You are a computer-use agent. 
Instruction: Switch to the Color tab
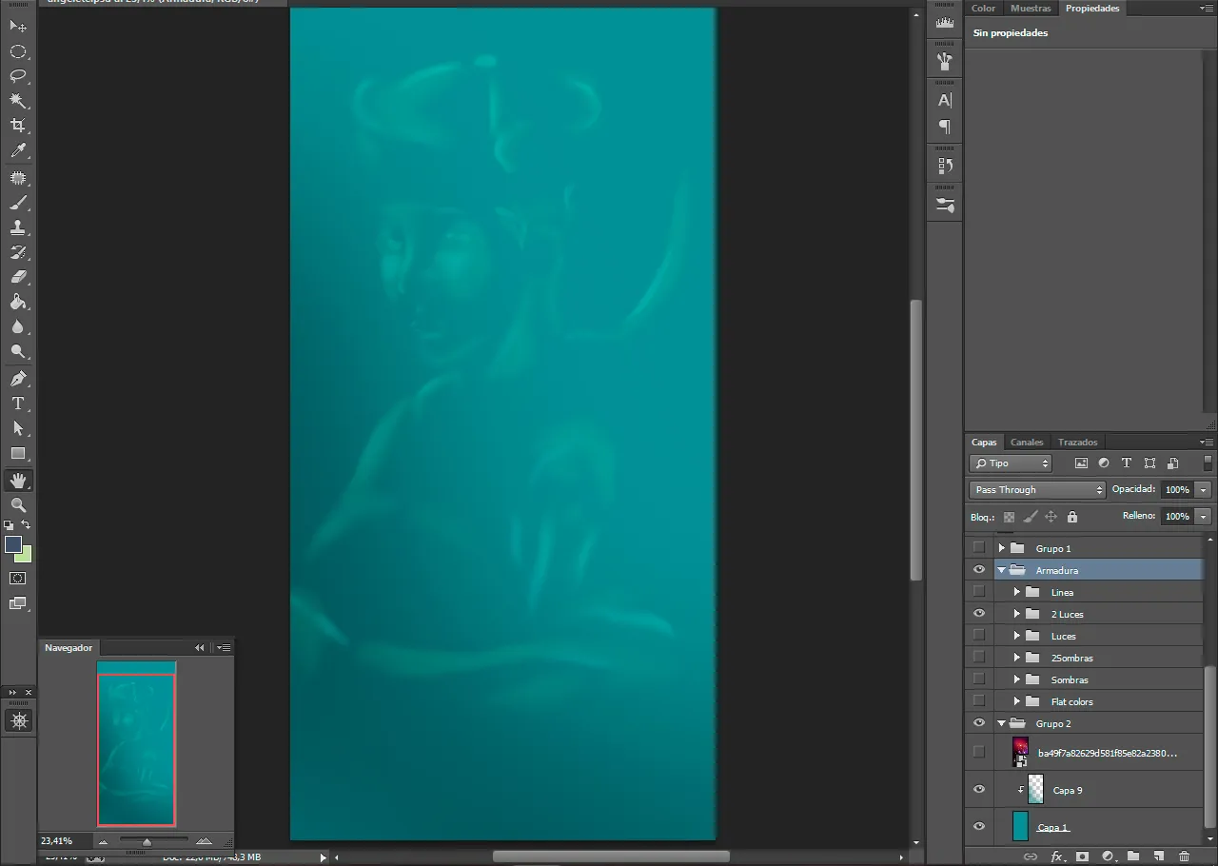pos(983,8)
